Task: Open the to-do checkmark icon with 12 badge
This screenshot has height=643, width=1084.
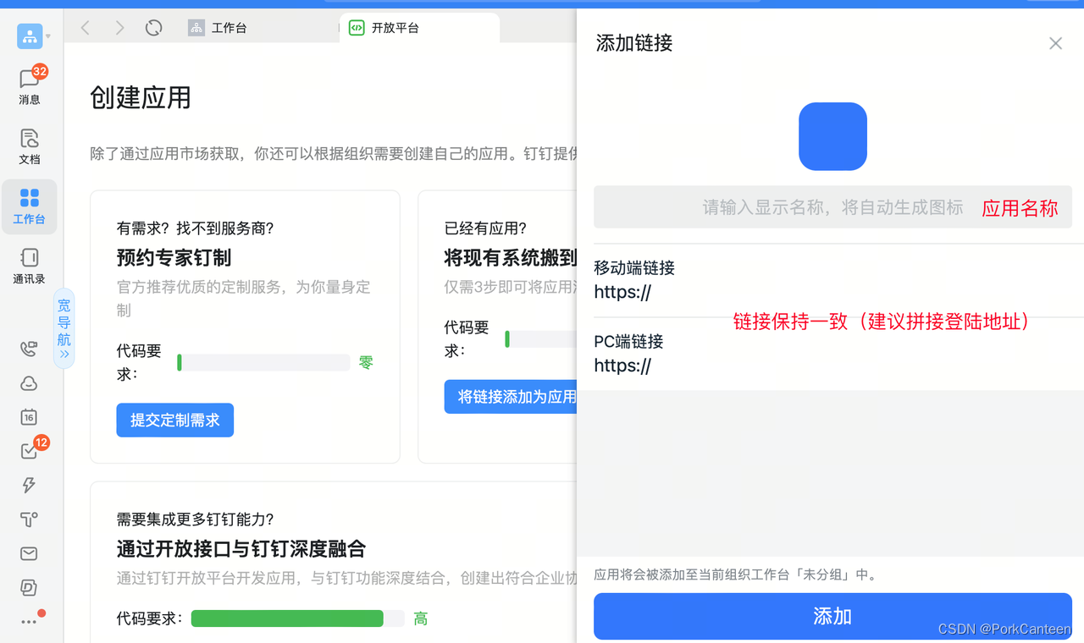Action: coord(29,451)
